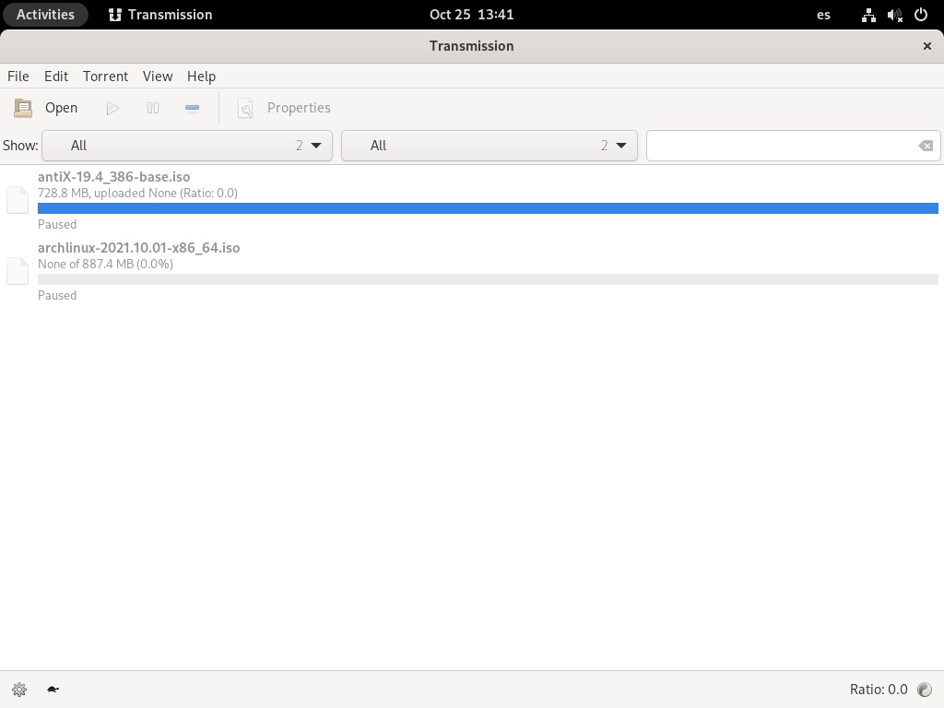Select the antiX-19.4_386-base.iso torrent name
Image resolution: width=944 pixels, height=708 pixels.
[x=113, y=177]
